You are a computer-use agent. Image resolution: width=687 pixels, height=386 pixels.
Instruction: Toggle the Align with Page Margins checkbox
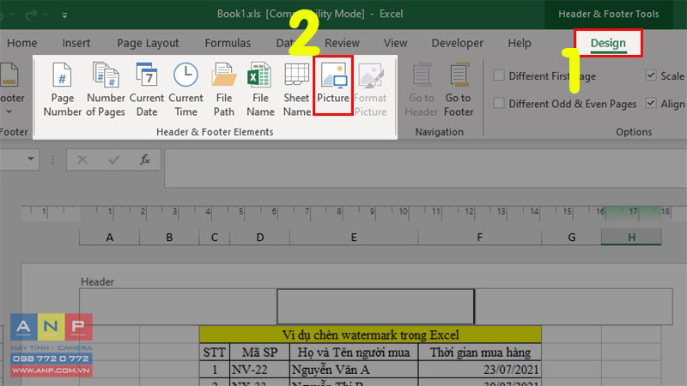tap(651, 103)
